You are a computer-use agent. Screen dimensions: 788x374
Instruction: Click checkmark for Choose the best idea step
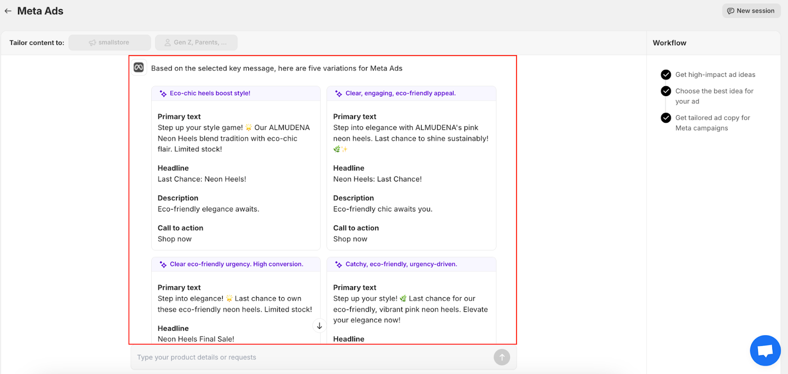(666, 91)
